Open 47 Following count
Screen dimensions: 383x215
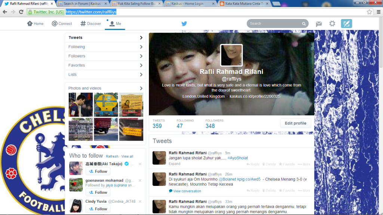coord(185,124)
